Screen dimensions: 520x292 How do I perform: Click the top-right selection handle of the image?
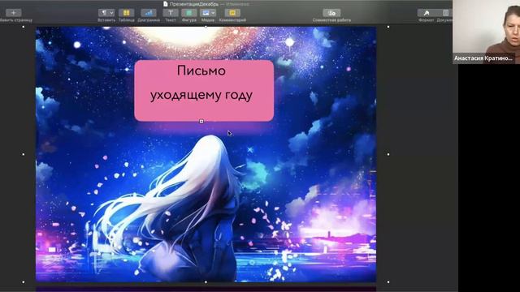388,27
